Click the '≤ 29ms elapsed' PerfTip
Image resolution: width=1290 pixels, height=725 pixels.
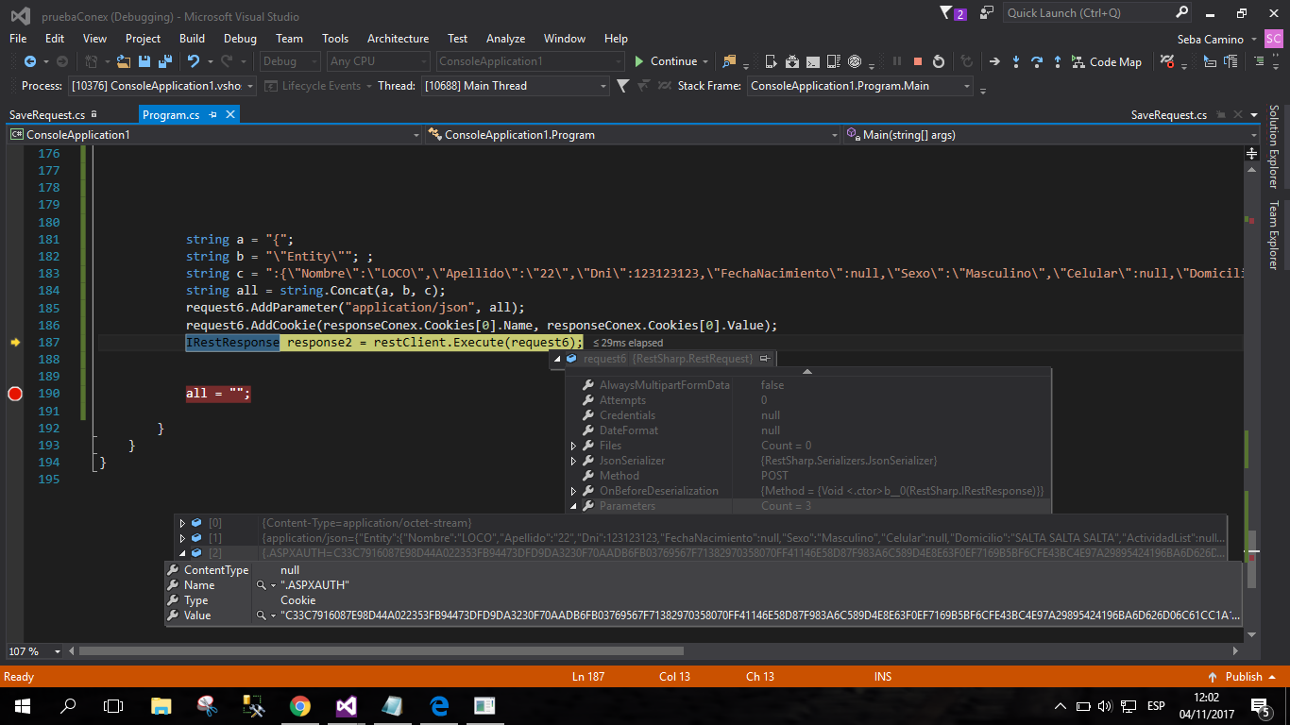pyautogui.click(x=628, y=343)
